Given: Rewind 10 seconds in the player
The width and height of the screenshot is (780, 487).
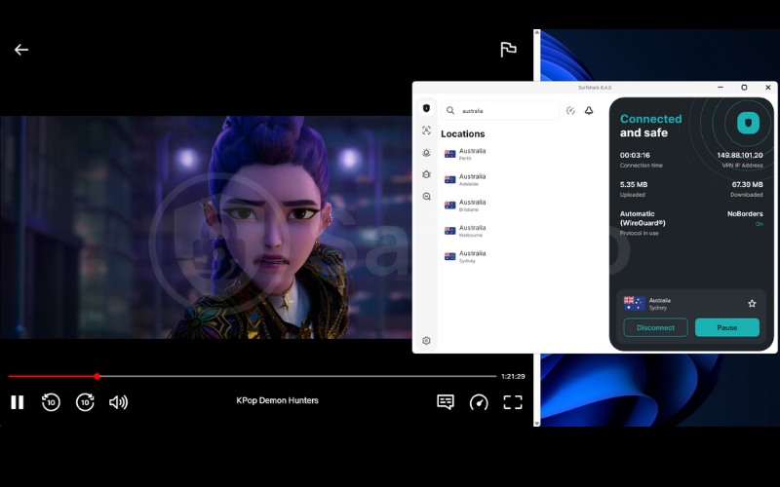Looking at the screenshot, I should 51,402.
